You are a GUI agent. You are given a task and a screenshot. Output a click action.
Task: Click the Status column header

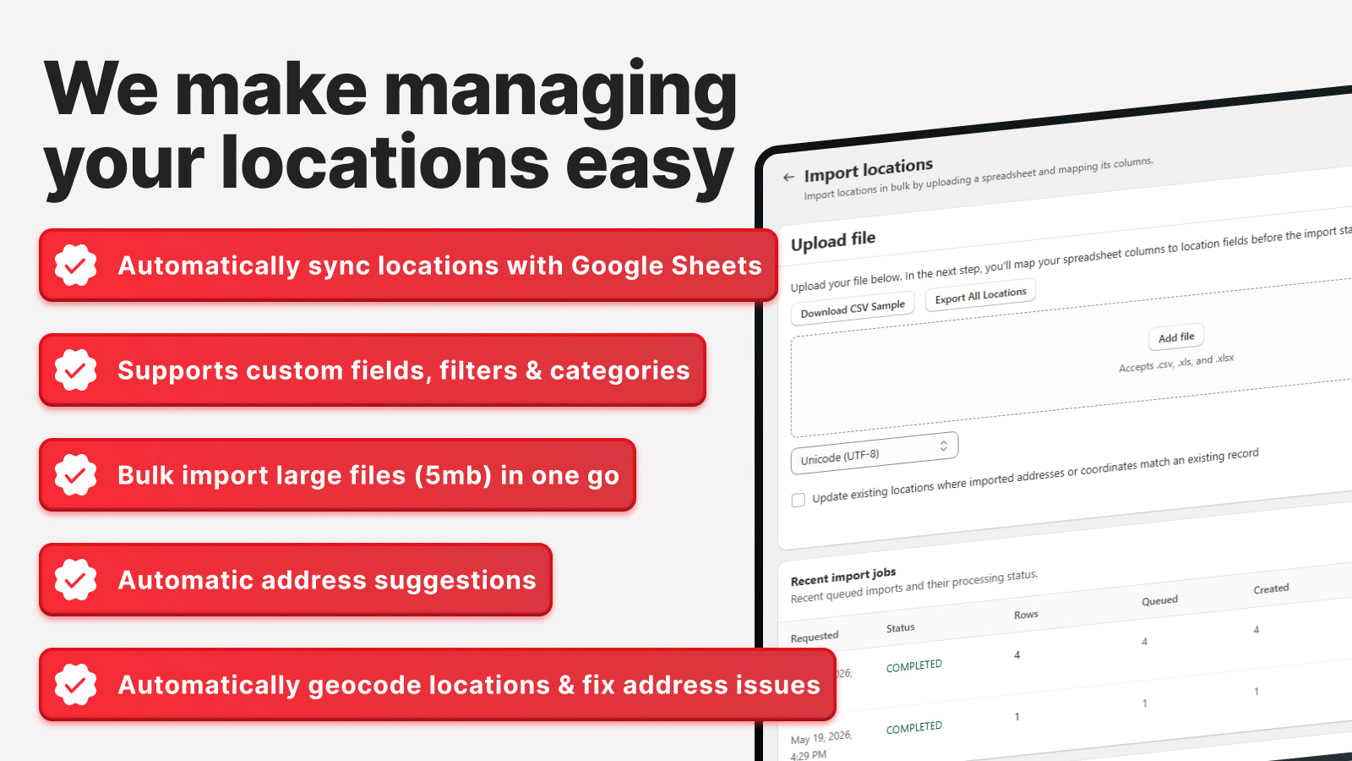(900, 628)
